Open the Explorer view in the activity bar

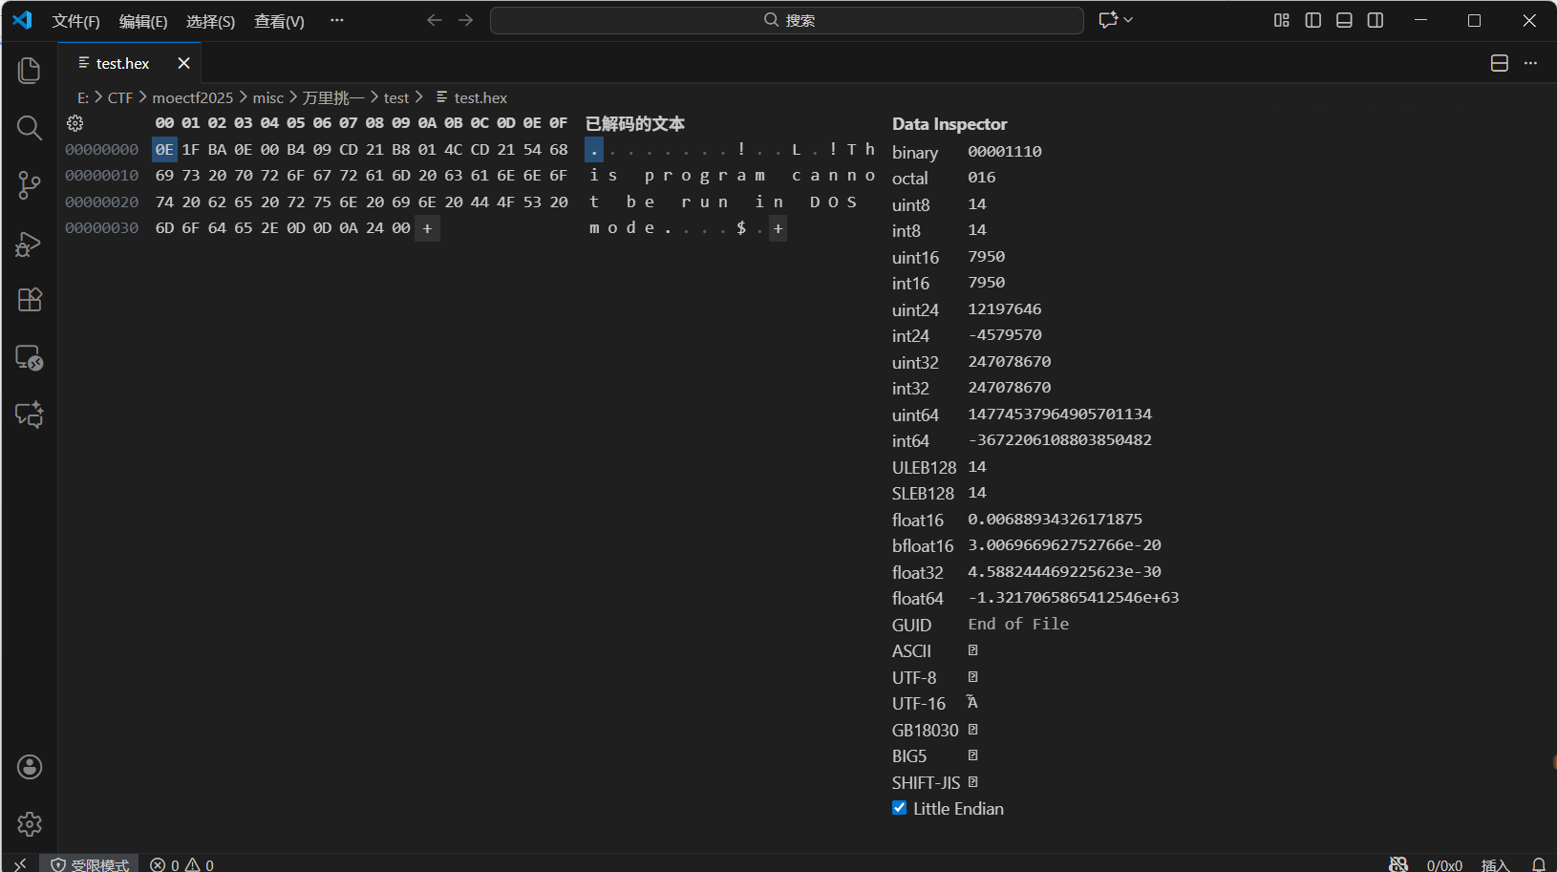coord(29,70)
